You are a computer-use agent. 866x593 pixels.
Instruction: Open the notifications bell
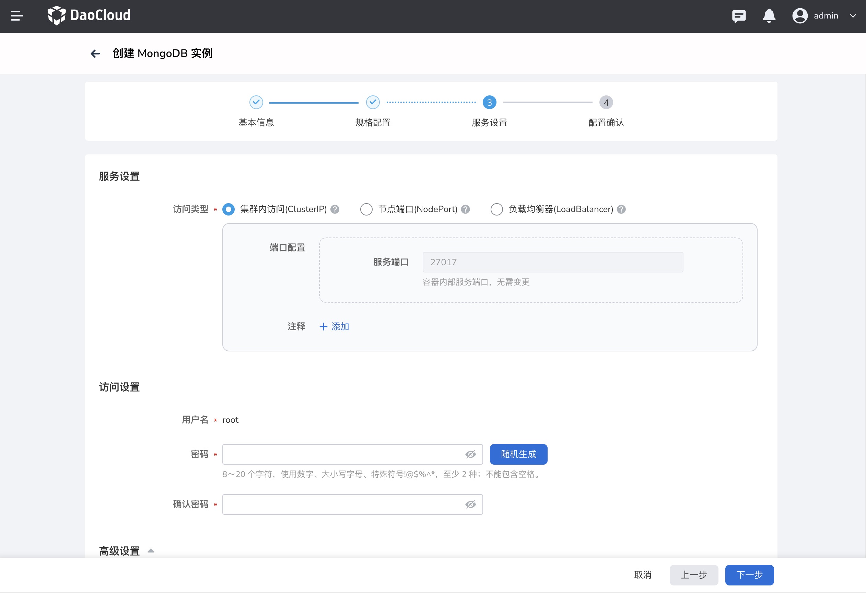coord(769,16)
